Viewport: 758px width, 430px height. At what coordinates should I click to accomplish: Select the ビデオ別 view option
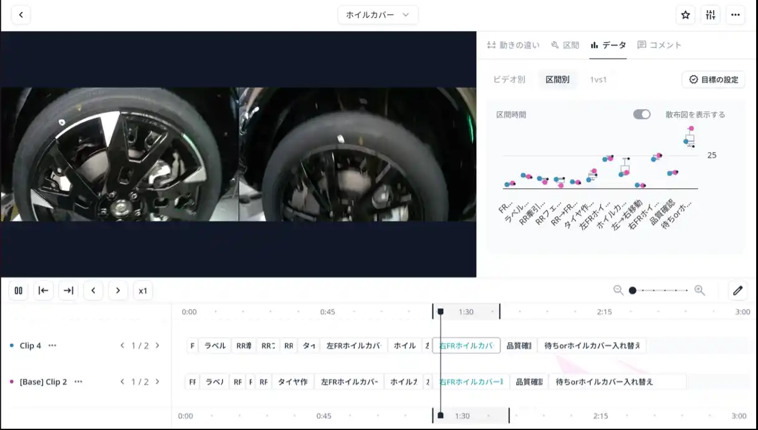pyautogui.click(x=509, y=80)
